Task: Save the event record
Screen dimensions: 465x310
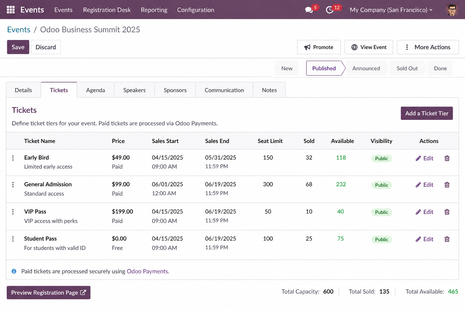Action: pyautogui.click(x=18, y=47)
